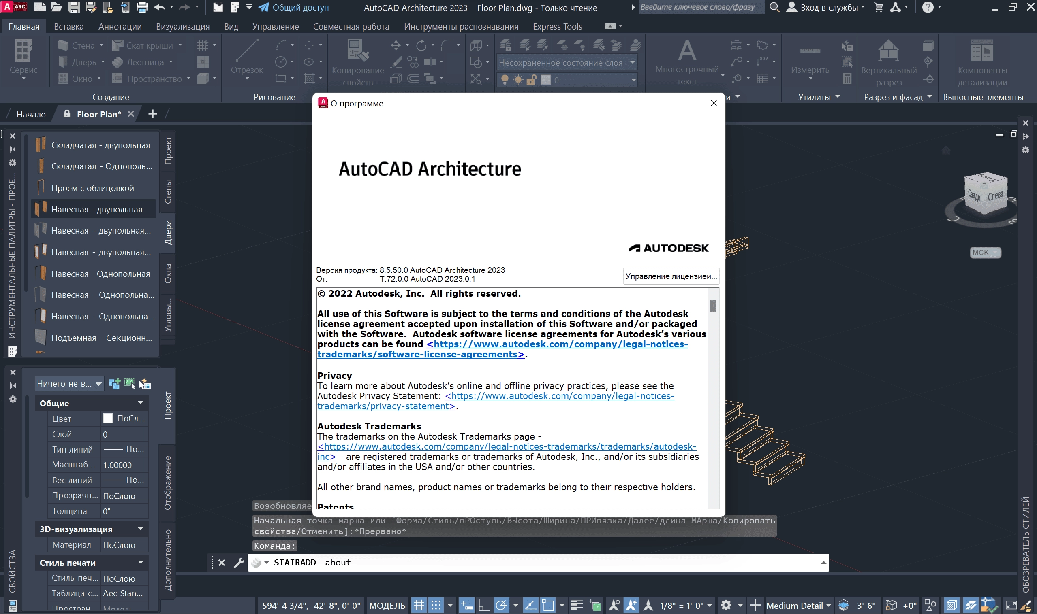The width and height of the screenshot is (1037, 614).
Task: Click the Компоненты детализации icon
Action: (982, 51)
